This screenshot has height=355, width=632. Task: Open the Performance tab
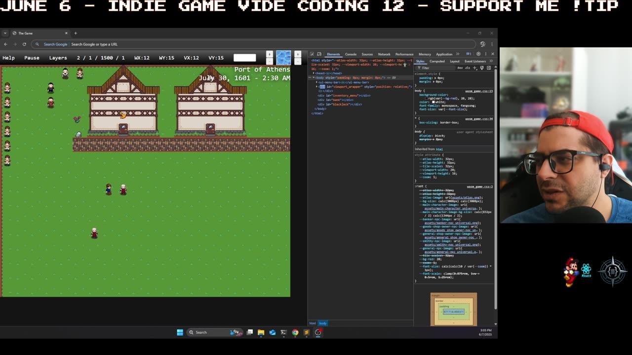tap(404, 54)
